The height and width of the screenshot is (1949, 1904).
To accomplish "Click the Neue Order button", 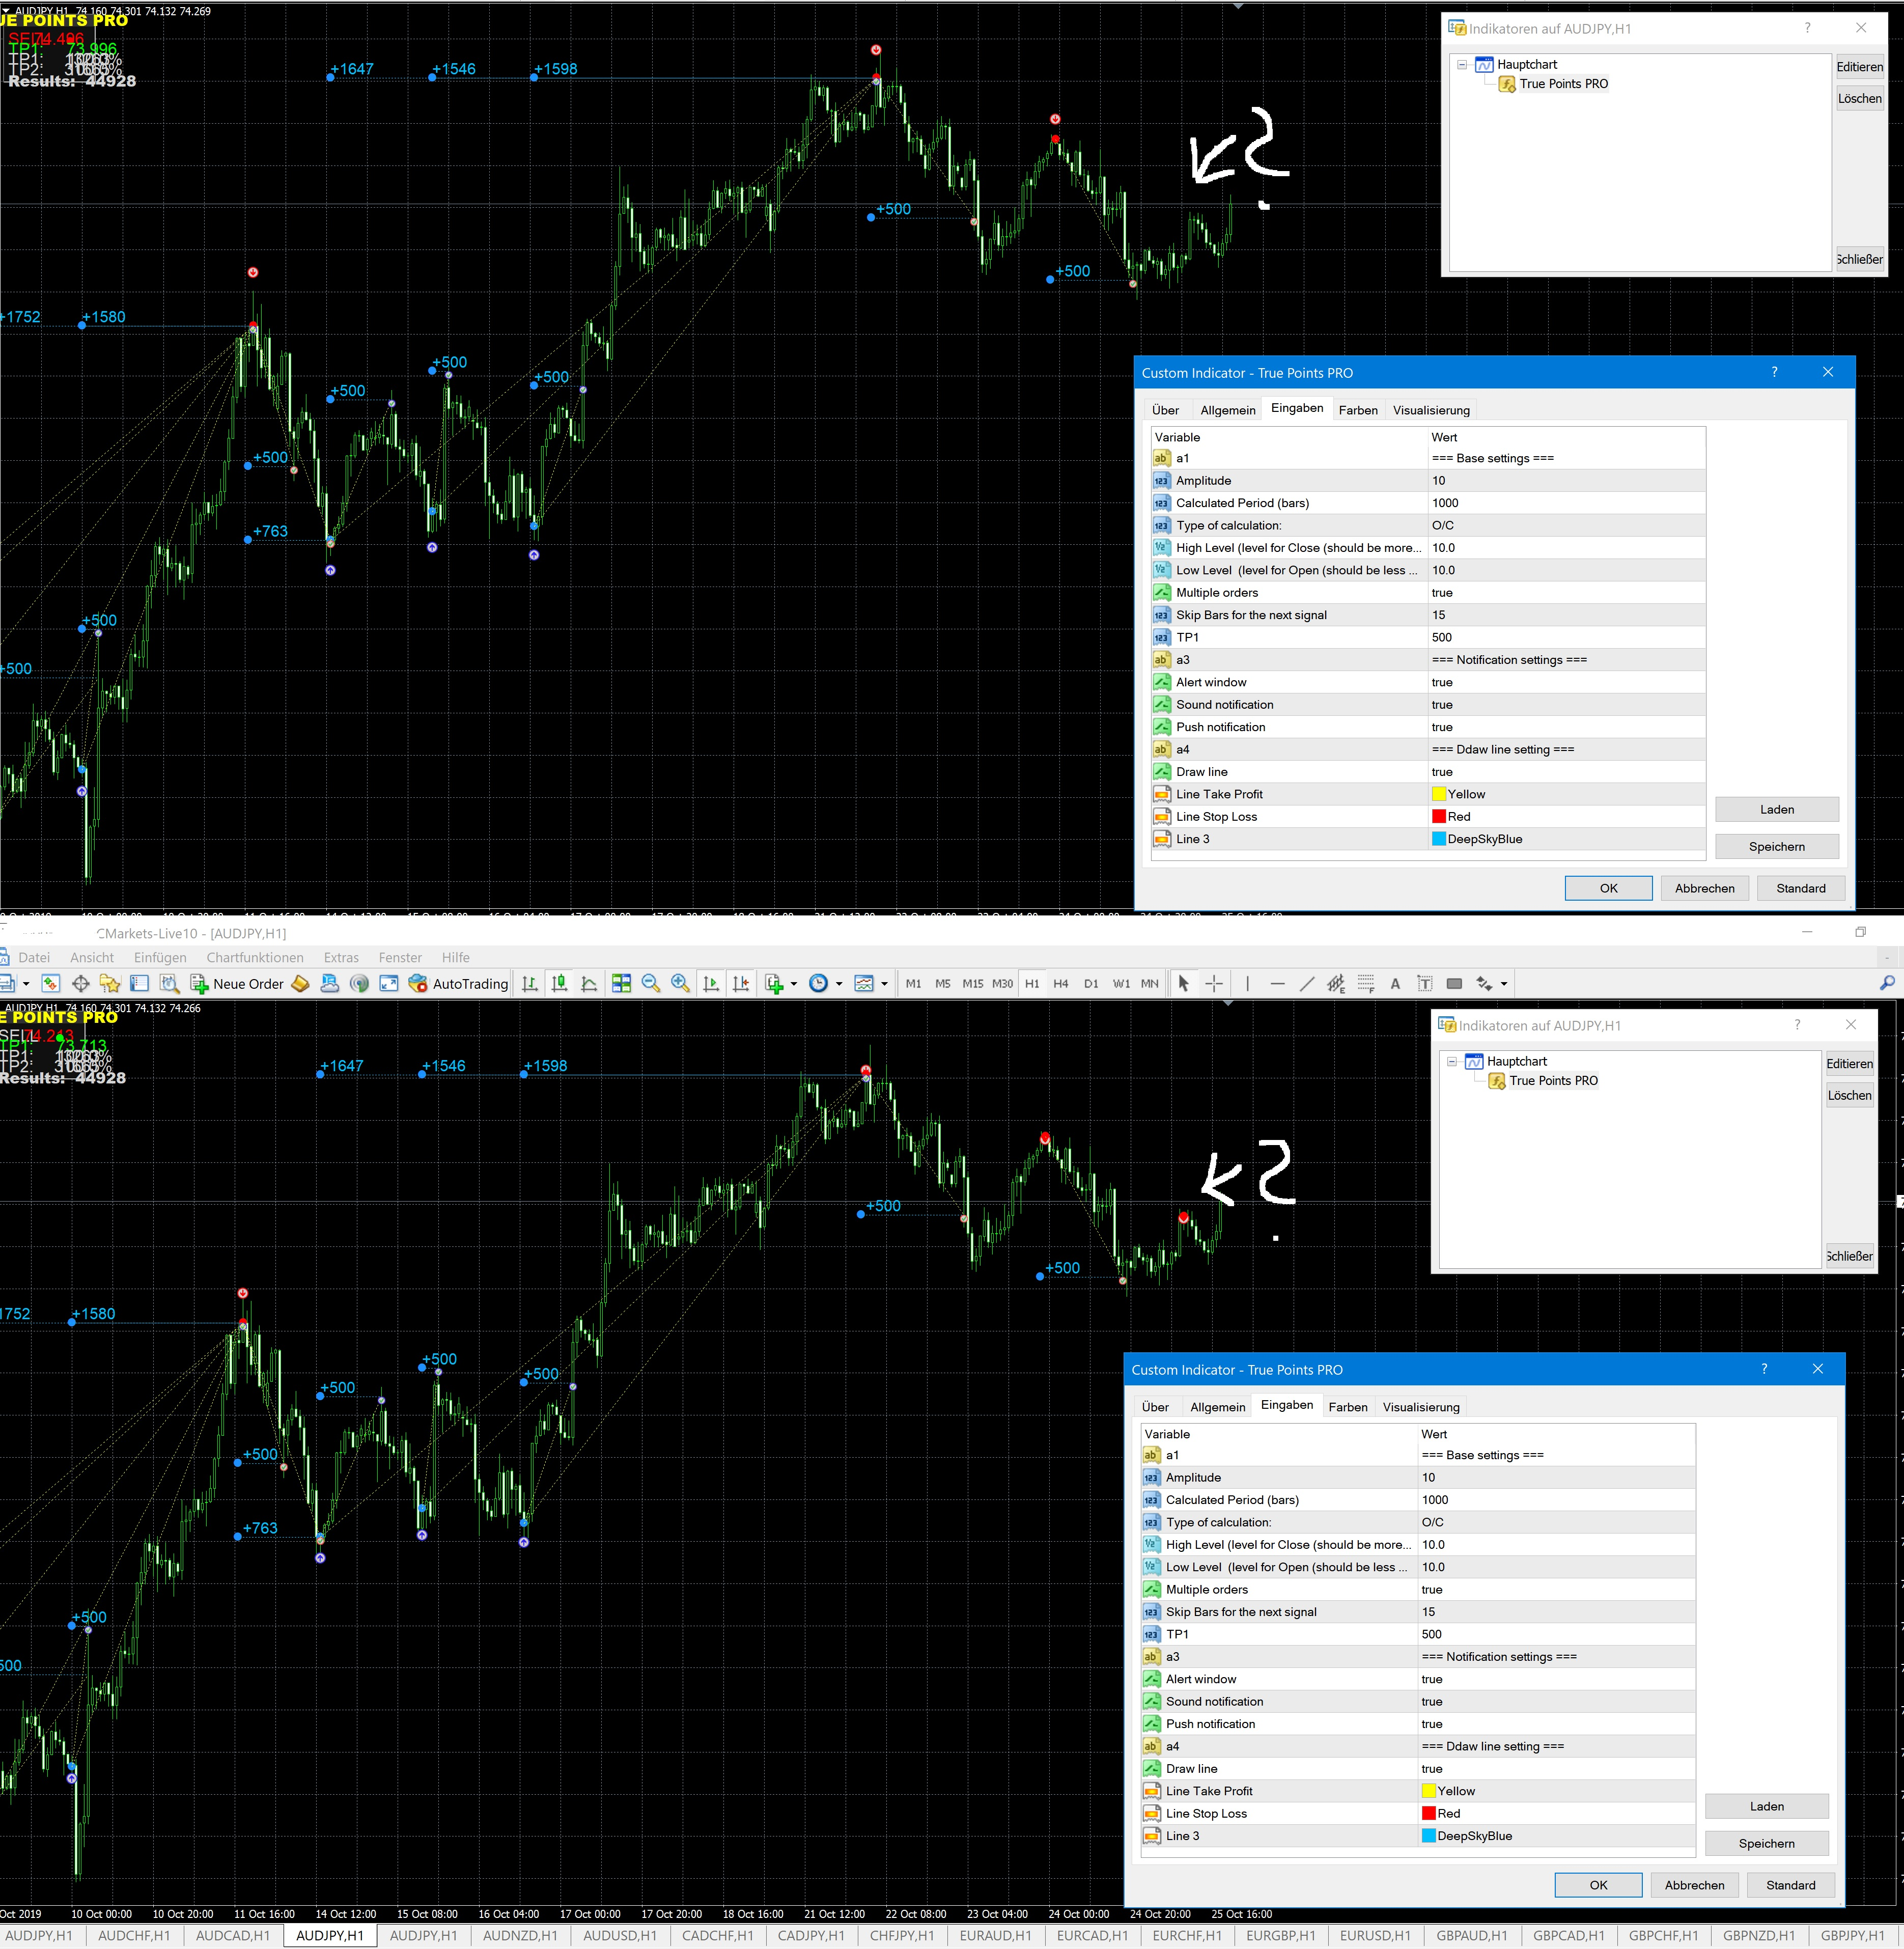I will point(237,984).
